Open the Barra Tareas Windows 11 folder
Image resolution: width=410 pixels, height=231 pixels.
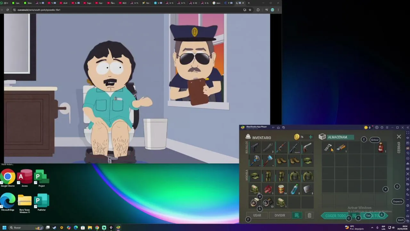[x=25, y=203]
